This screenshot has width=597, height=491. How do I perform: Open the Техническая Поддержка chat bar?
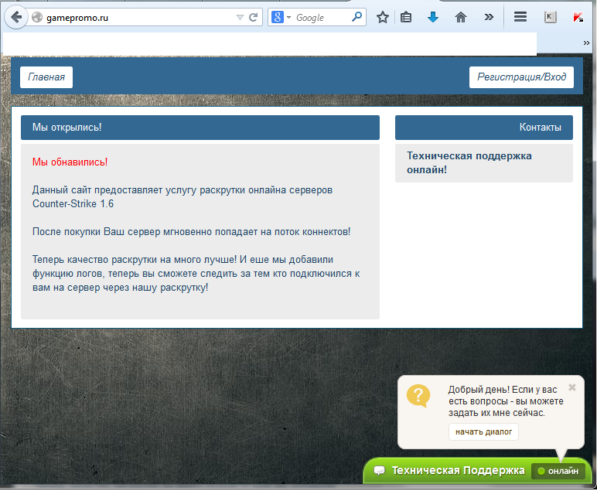coord(477,471)
